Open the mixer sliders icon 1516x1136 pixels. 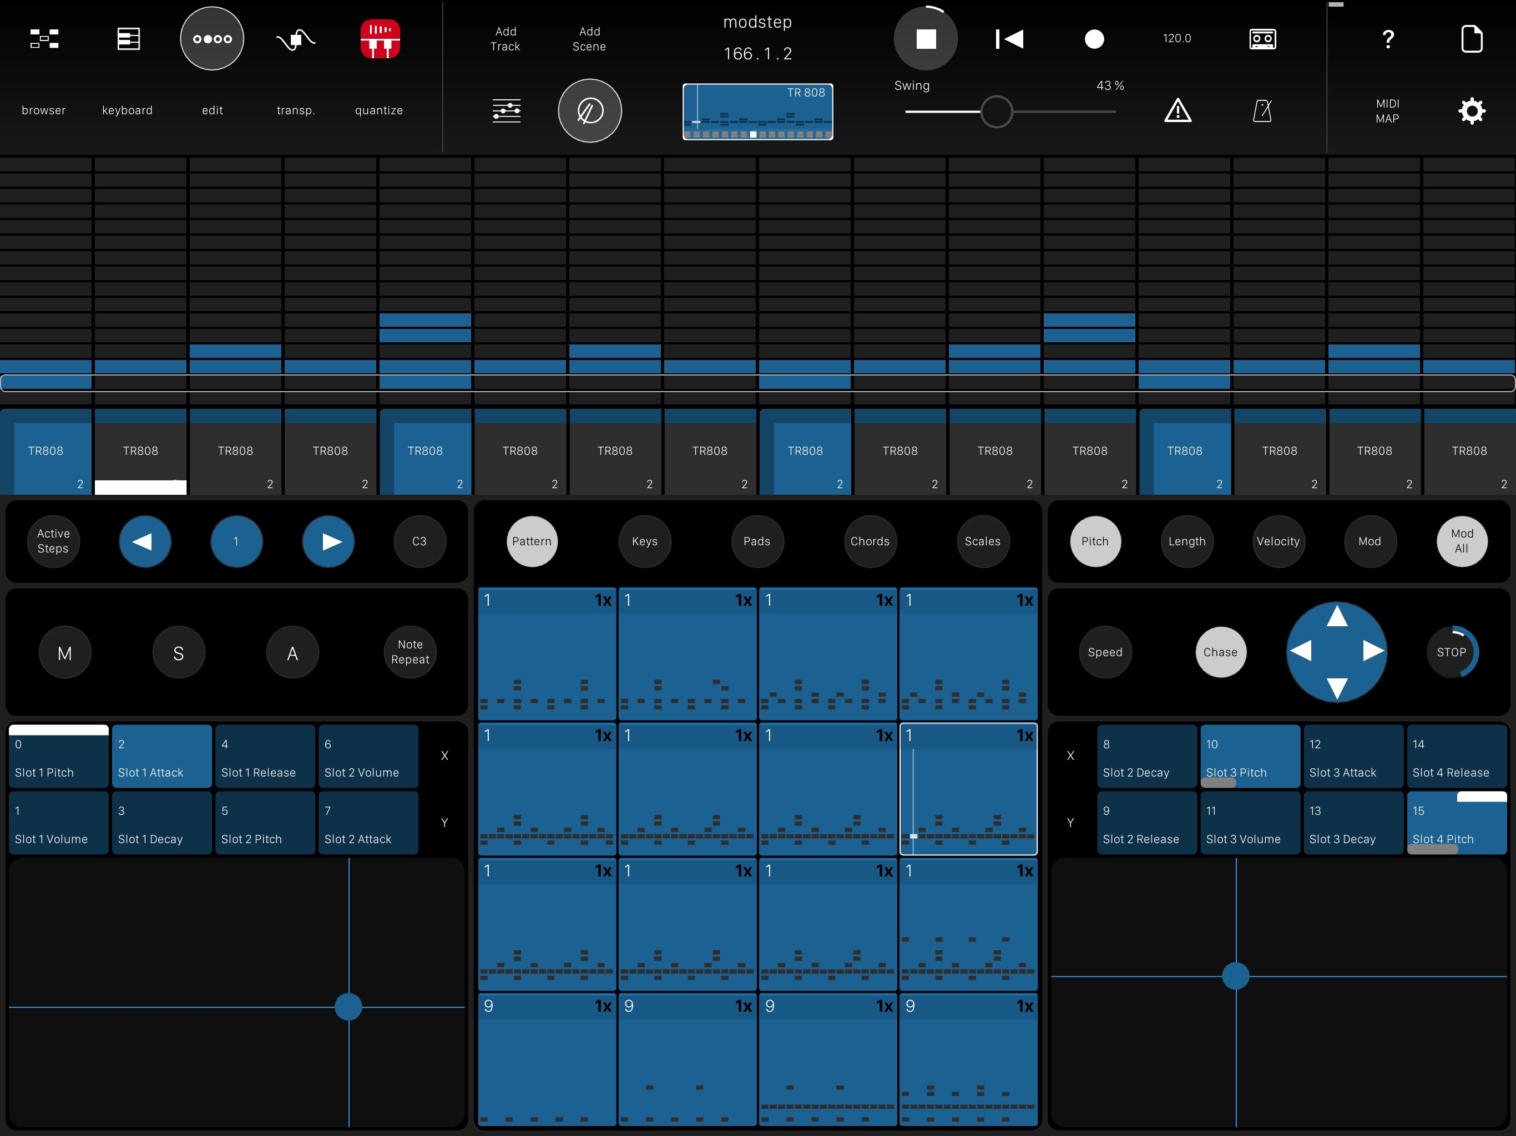click(x=507, y=110)
